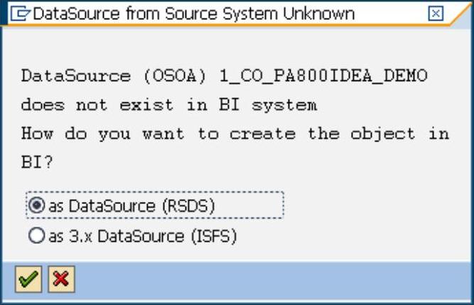
Task: Select the "as DataSource (RSDS)" radio button
Action: click(39, 205)
